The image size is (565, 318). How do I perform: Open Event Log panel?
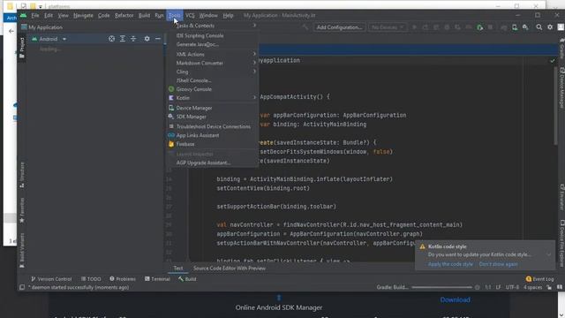539,279
